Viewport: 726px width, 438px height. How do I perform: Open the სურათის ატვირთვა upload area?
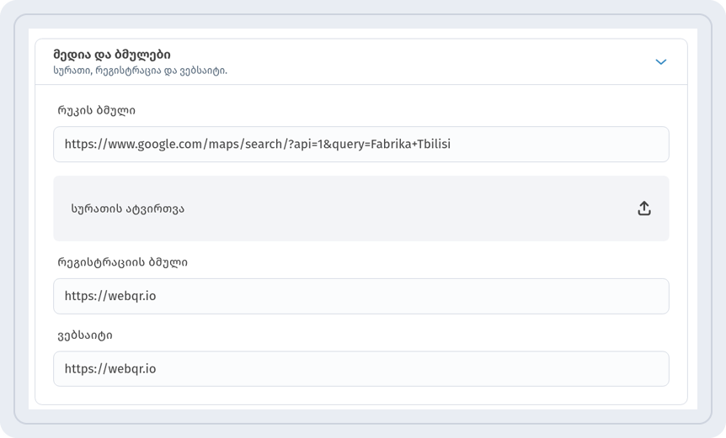(x=361, y=208)
